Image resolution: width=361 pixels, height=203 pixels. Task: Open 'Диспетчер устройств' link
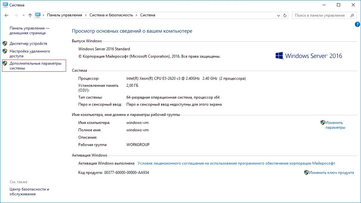coord(28,44)
